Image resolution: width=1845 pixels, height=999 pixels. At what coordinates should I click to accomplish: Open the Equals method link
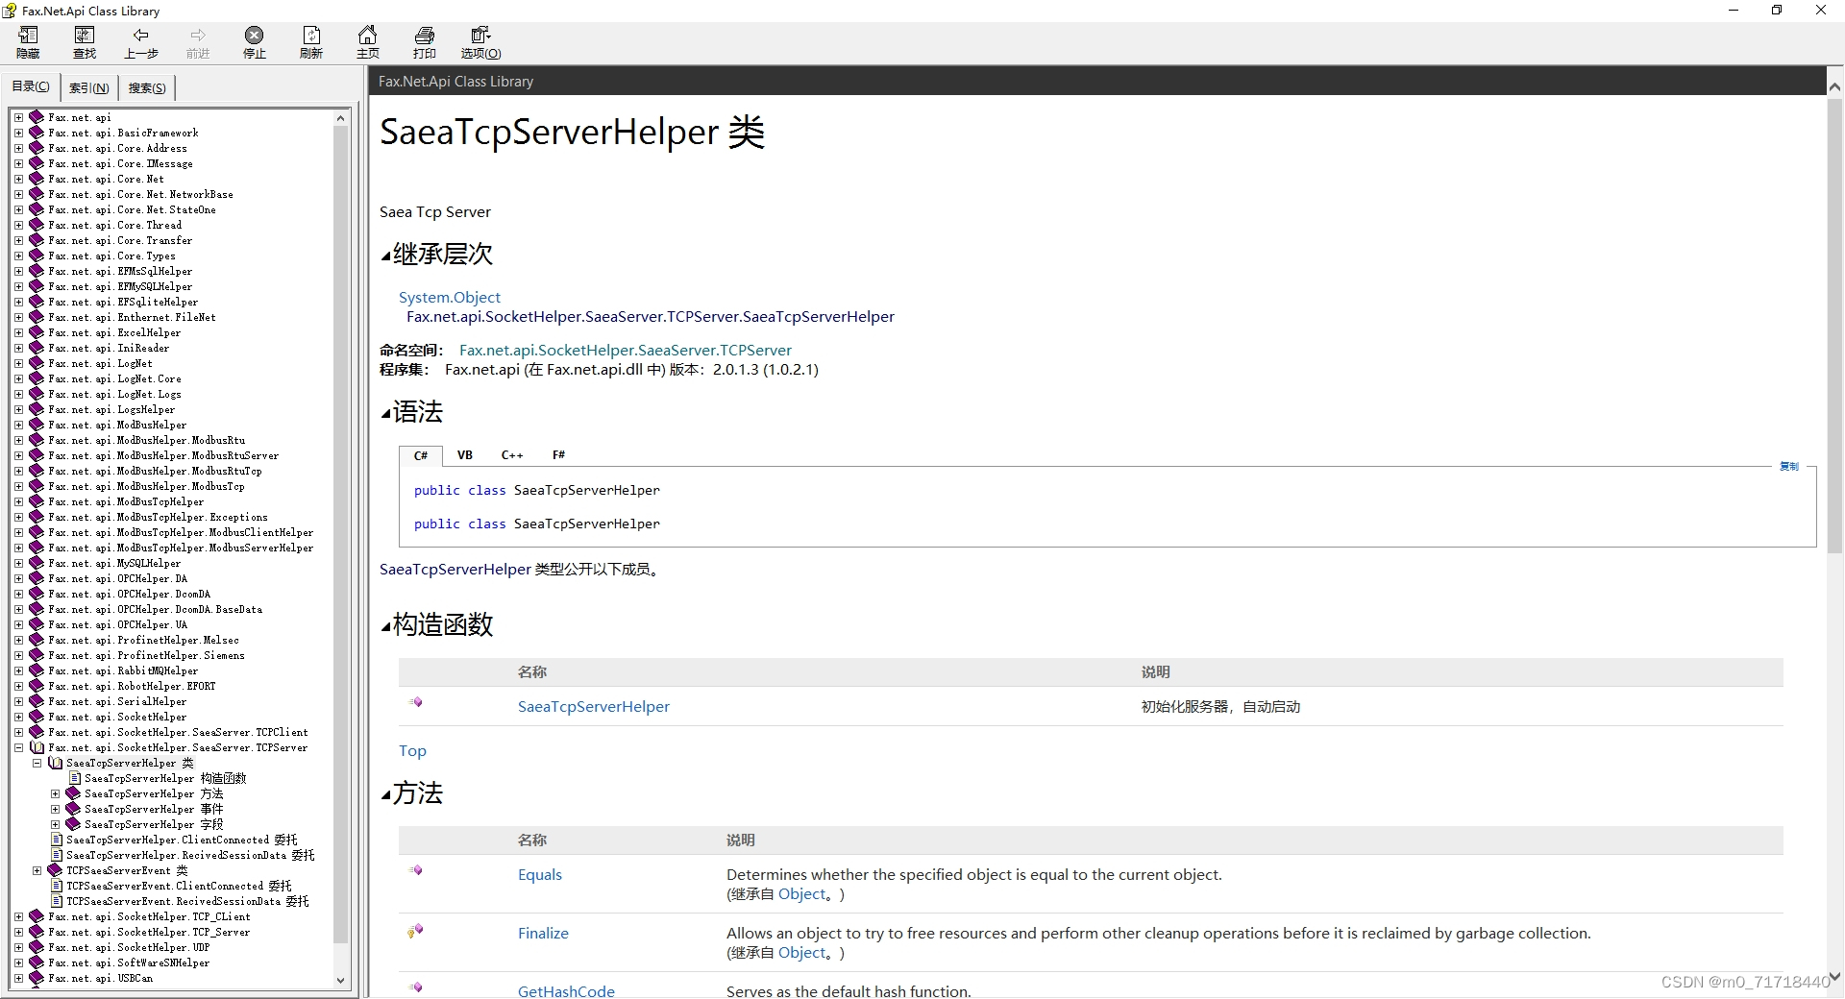540,875
